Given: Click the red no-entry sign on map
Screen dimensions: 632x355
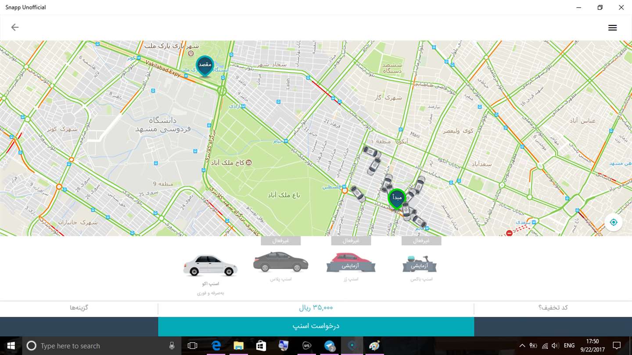Looking at the screenshot, I should 509,233.
